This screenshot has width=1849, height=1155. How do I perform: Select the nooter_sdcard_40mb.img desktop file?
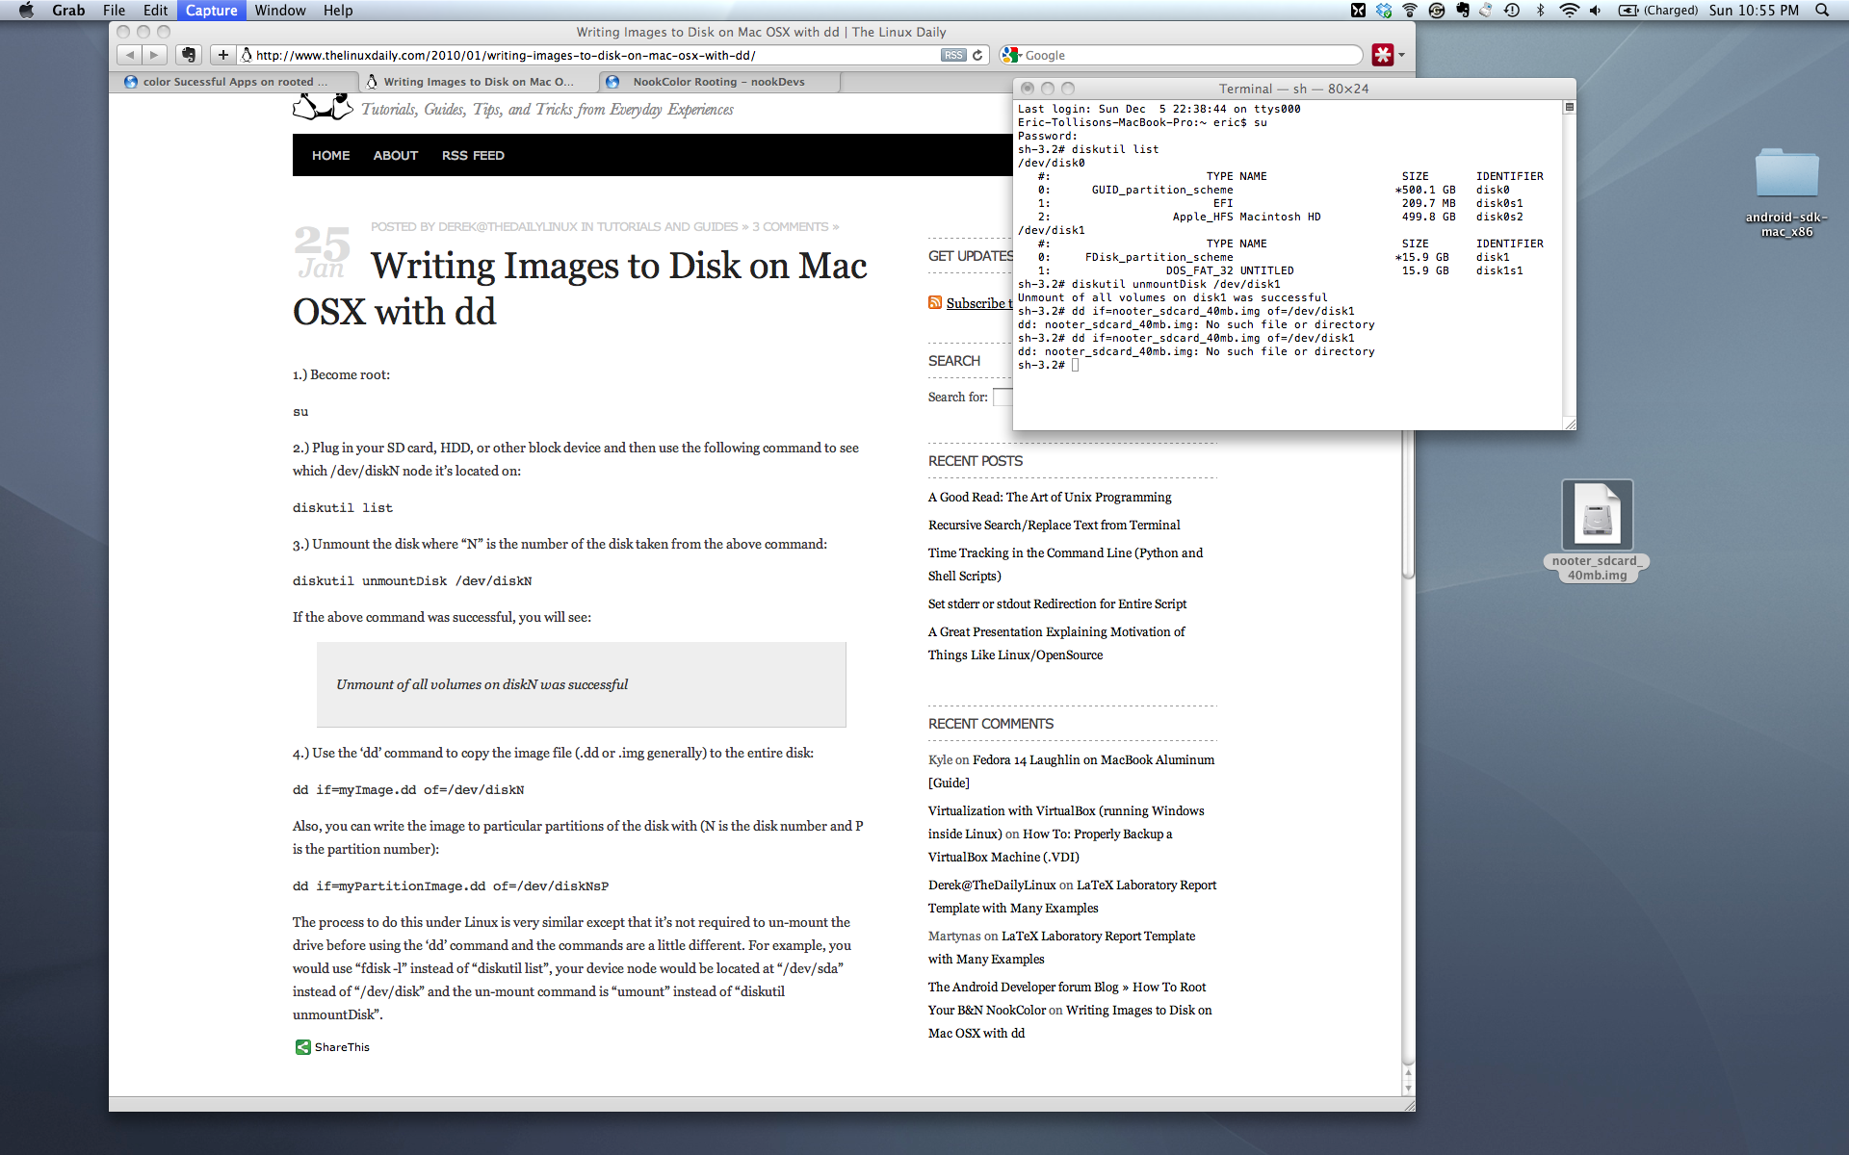(1597, 515)
